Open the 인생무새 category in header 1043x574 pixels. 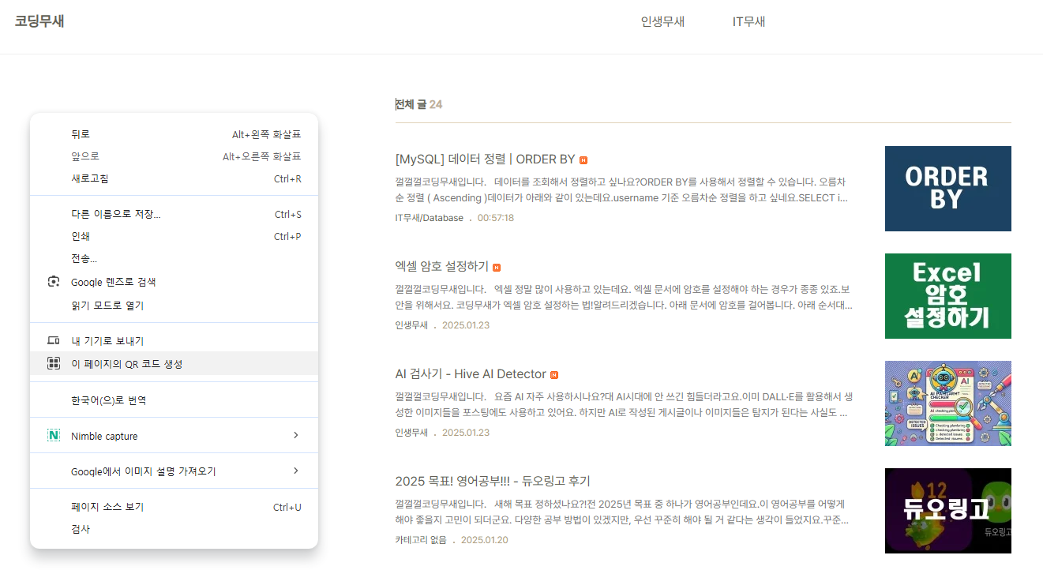(662, 21)
